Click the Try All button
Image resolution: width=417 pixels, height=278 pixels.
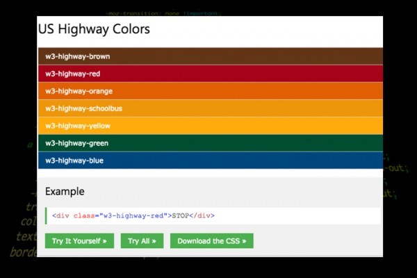point(142,240)
